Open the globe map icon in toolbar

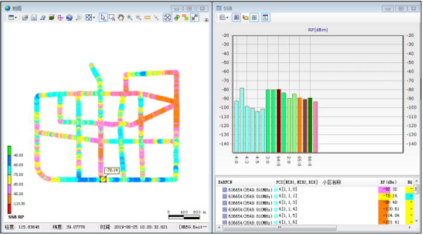pos(69,18)
